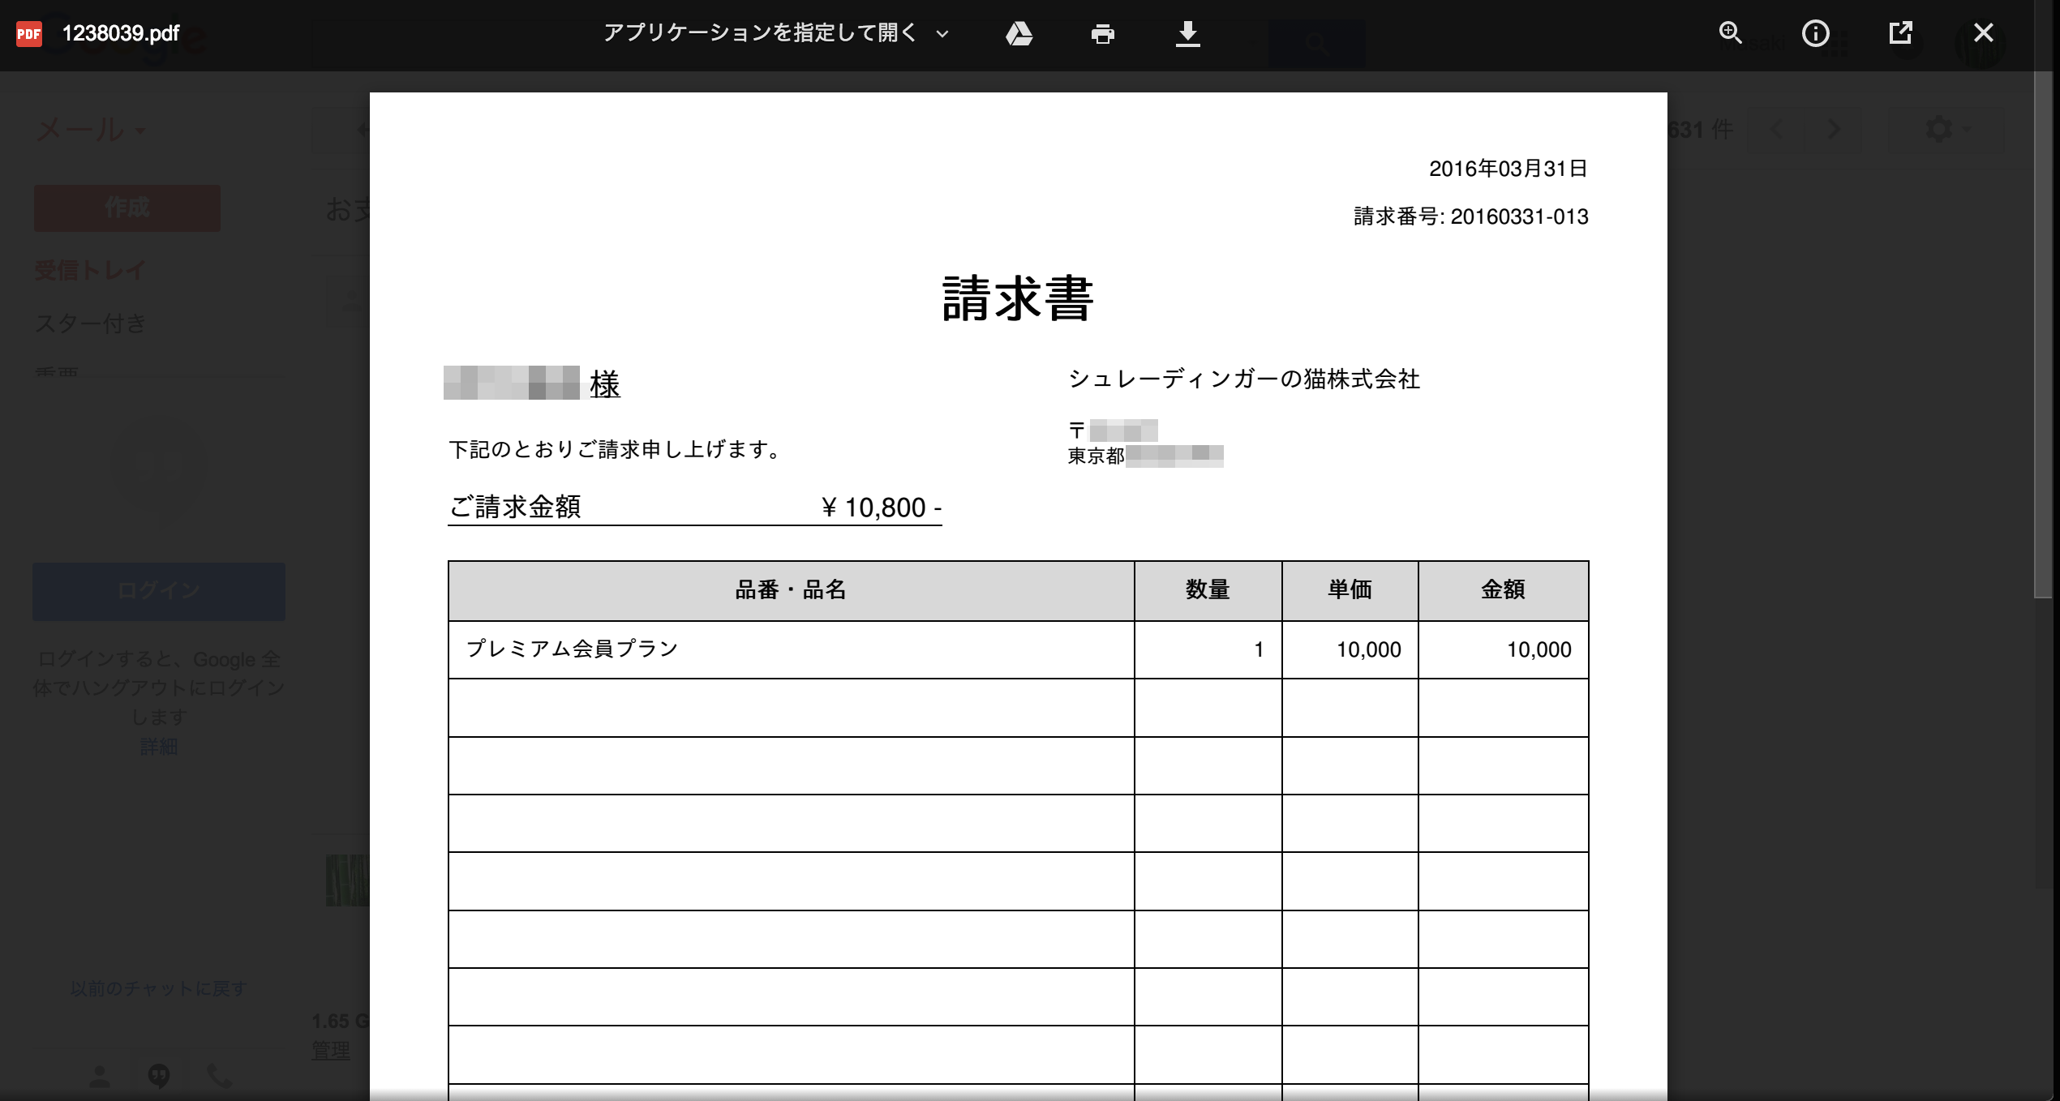The width and height of the screenshot is (2060, 1101).
Task: Expand the メール dropdown menu
Action: pos(92,130)
